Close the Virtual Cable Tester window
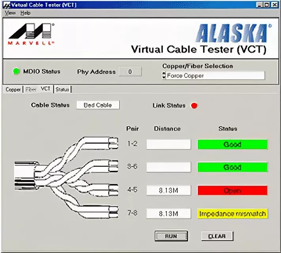Viewport: 281px width, 253px height. point(275,5)
